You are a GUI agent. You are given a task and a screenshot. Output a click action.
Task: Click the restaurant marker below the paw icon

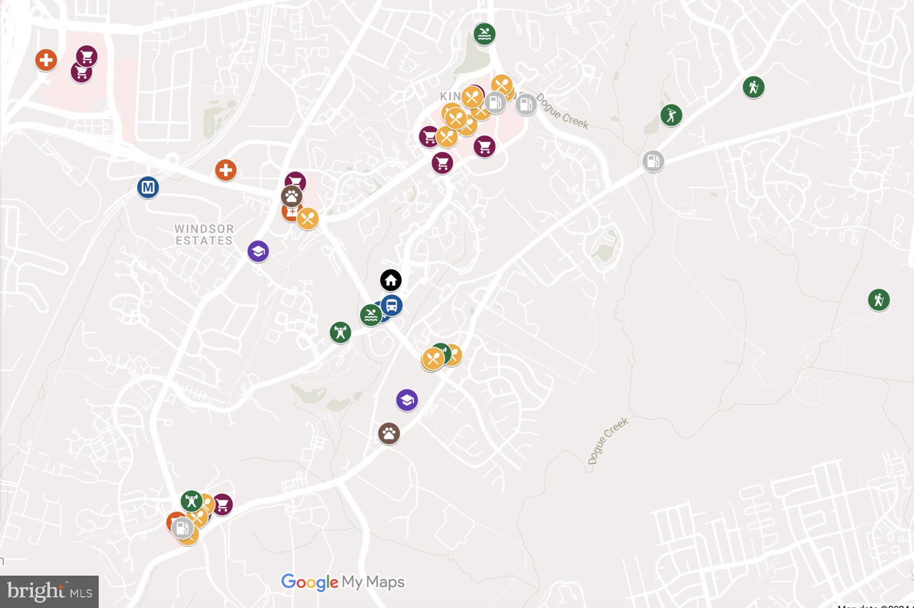[x=307, y=218]
